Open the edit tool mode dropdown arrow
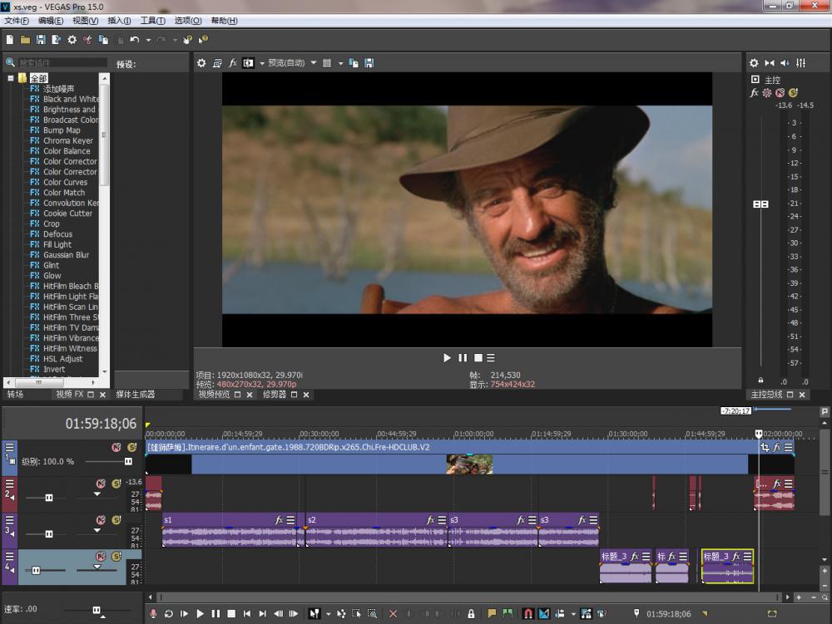 pyautogui.click(x=329, y=614)
